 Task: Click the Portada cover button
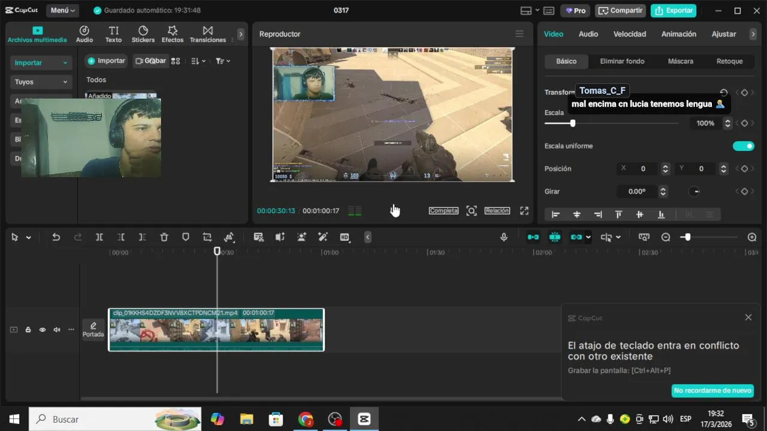pos(93,330)
